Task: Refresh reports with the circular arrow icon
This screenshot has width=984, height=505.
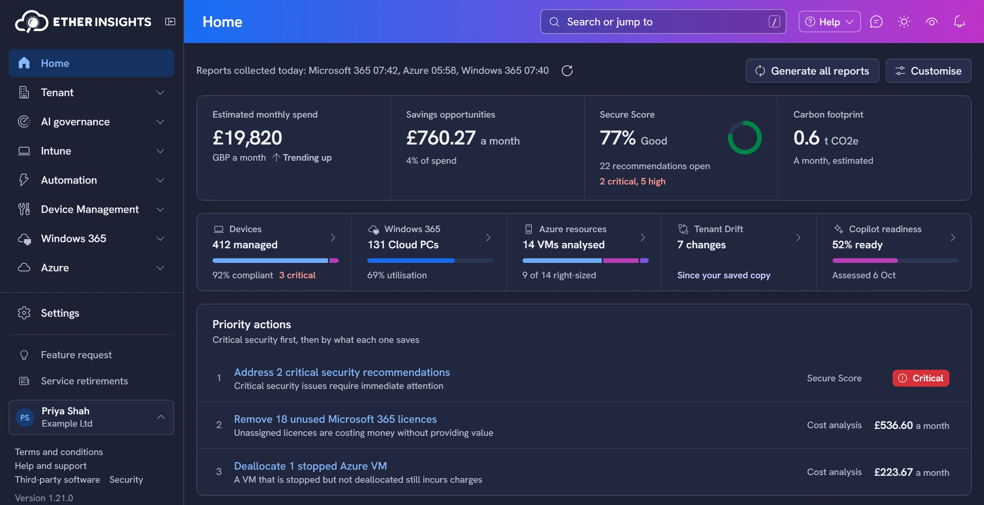Action: 567,70
